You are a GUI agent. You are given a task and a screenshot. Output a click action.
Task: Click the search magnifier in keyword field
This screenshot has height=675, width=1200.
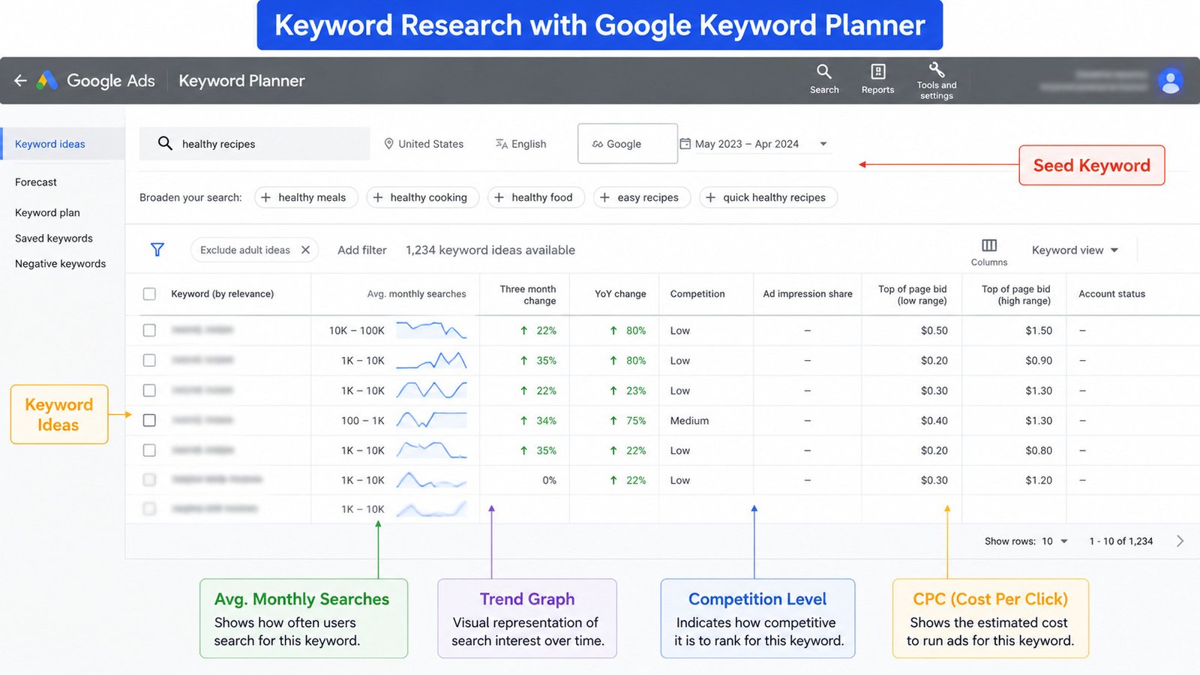tap(165, 143)
